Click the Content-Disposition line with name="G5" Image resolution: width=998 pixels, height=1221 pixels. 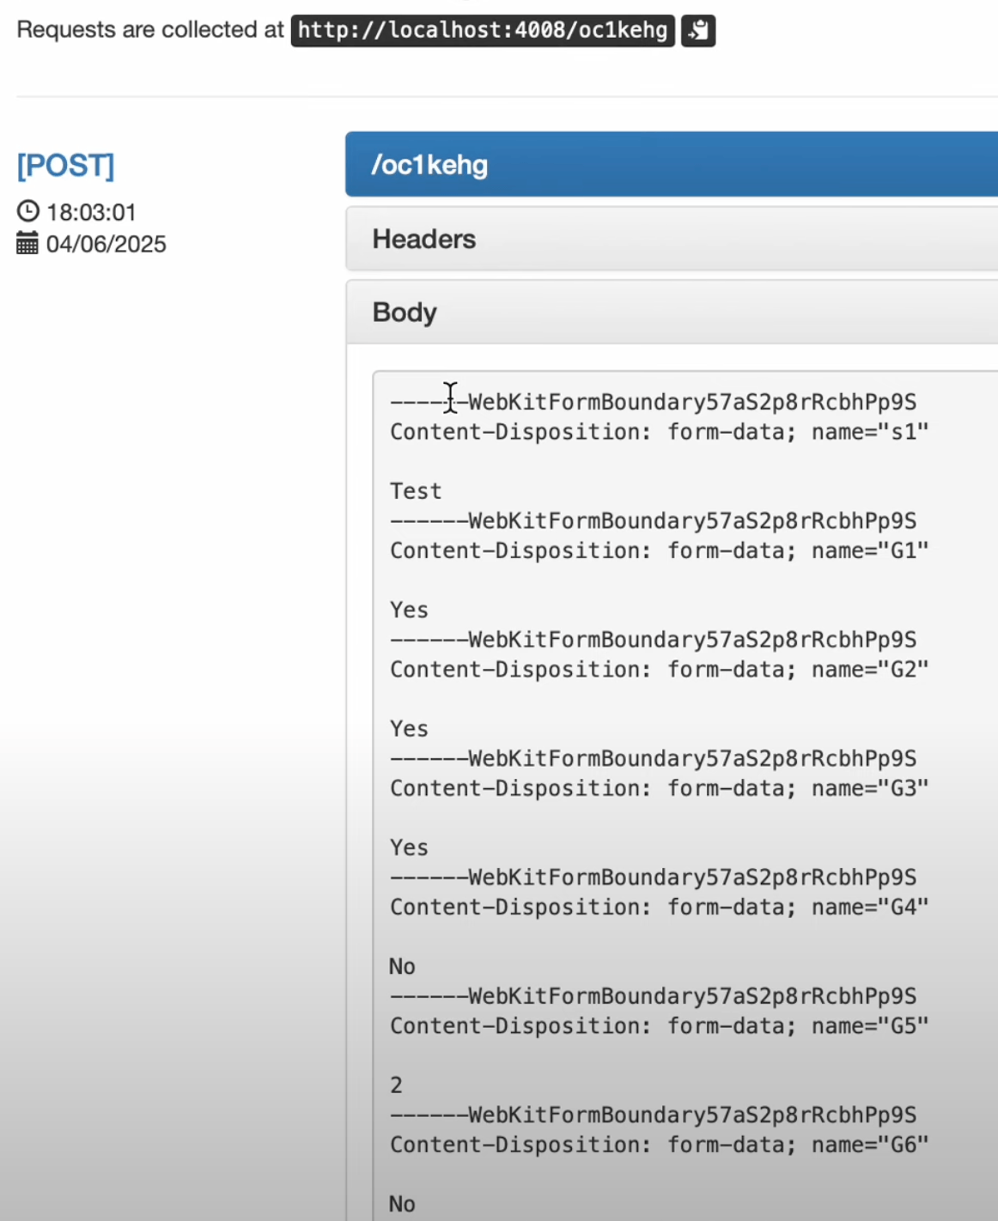point(659,1026)
